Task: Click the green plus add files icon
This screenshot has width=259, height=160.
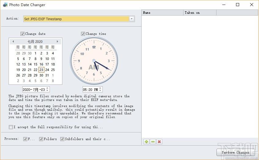Action: 146,142
